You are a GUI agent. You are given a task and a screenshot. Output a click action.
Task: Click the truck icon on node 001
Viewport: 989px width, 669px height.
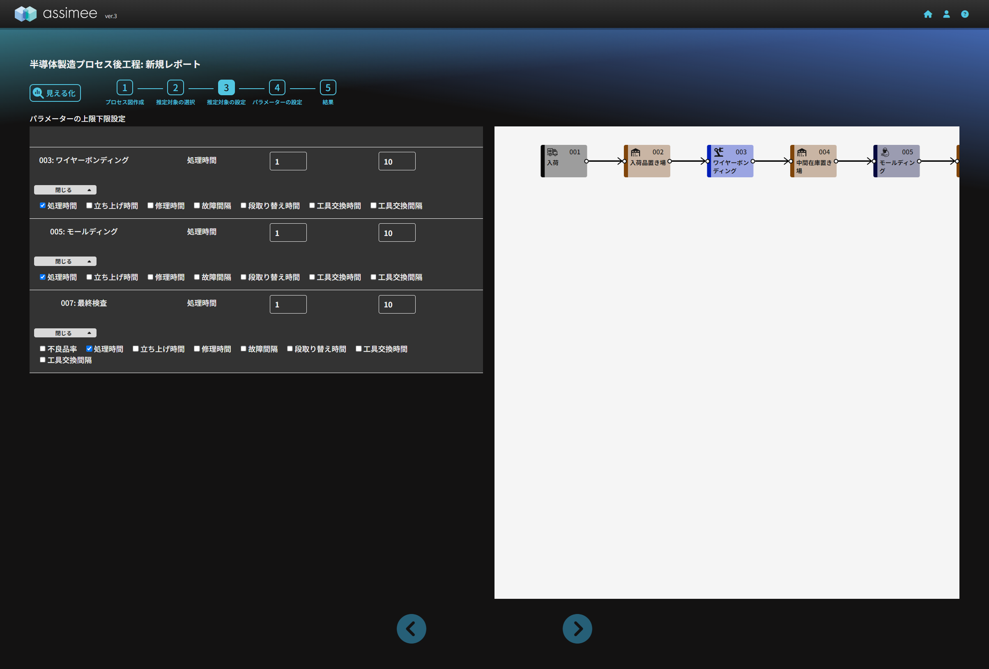[552, 152]
